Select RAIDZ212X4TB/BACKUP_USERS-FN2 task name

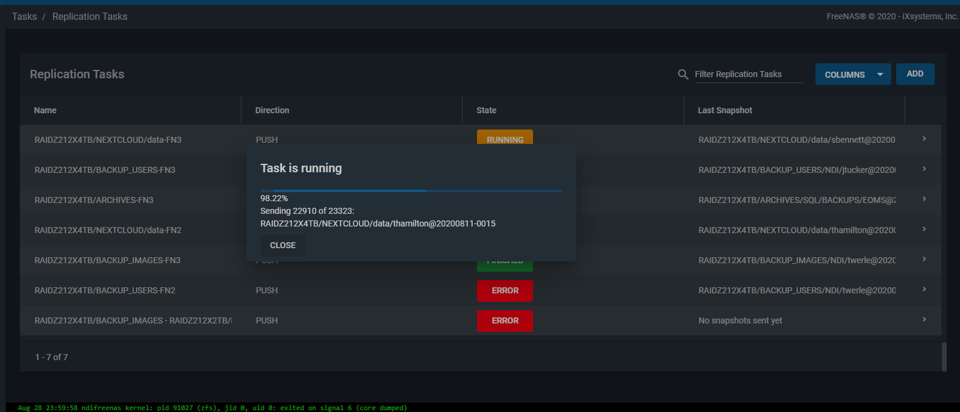coord(105,290)
